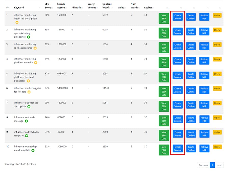The width and height of the screenshot is (228, 171).
Task: Click green star beside 'specialist salary philippines'
Action: tap(29, 37)
